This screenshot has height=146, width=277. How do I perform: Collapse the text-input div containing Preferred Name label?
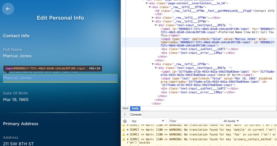tap(156, 25)
